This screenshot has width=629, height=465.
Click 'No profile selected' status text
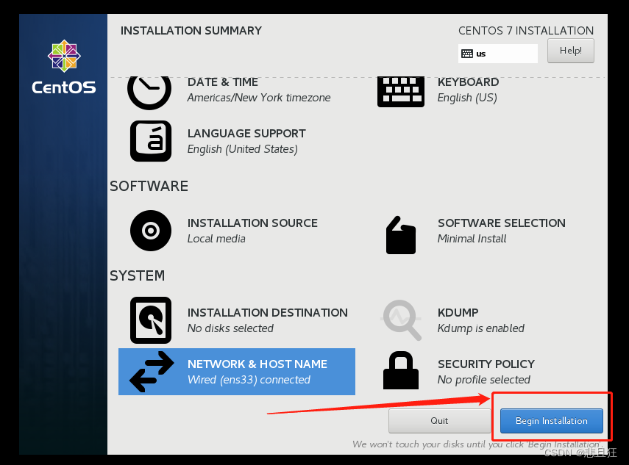coord(484,380)
